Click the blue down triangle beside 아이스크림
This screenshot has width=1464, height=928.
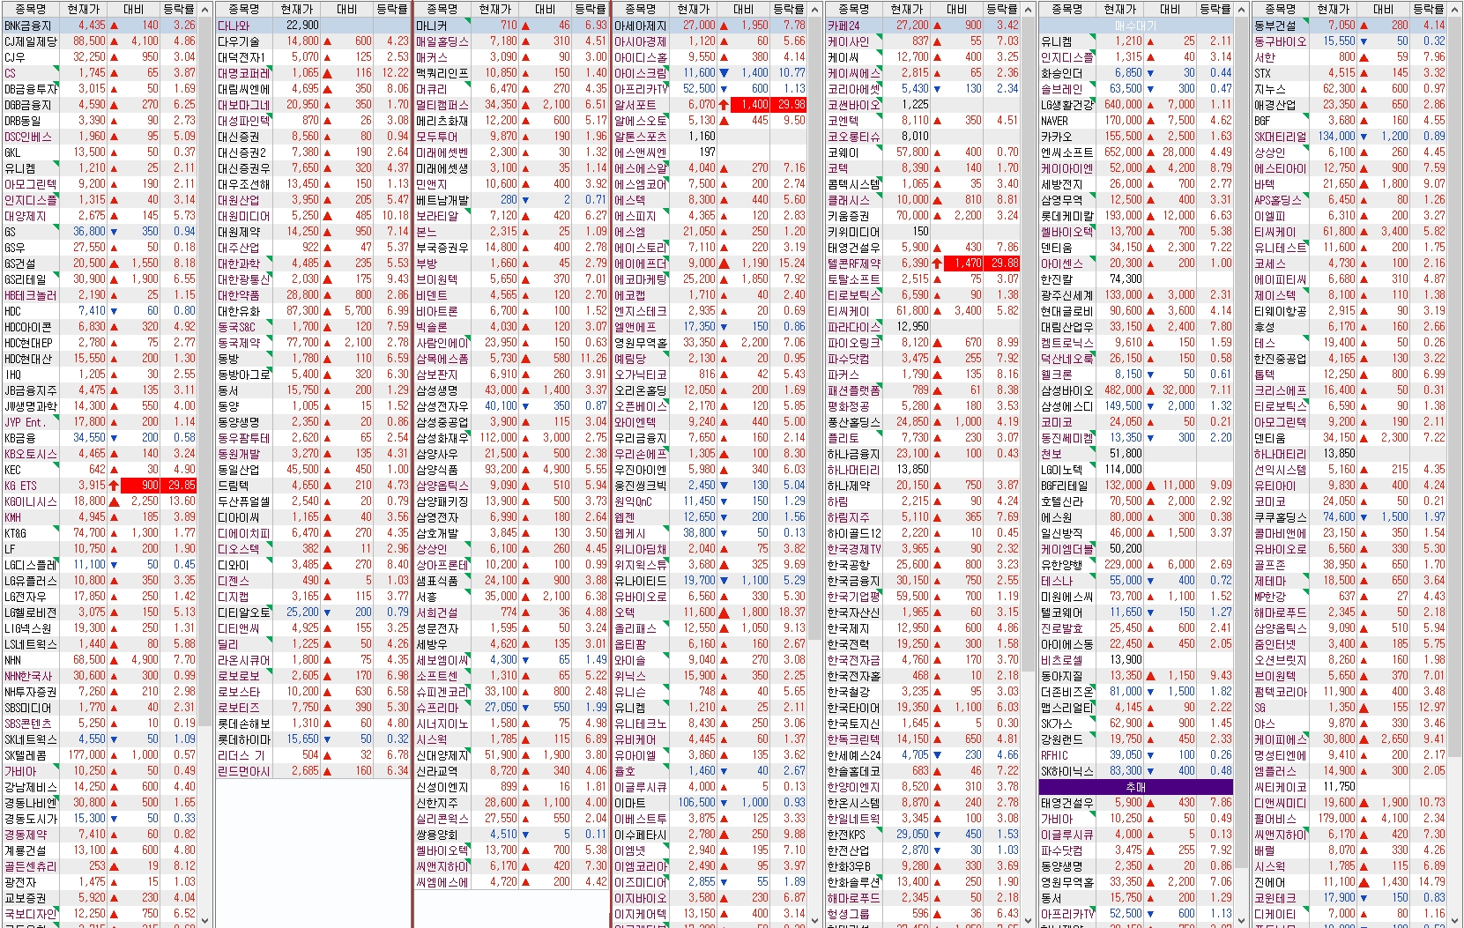pyautogui.click(x=724, y=73)
